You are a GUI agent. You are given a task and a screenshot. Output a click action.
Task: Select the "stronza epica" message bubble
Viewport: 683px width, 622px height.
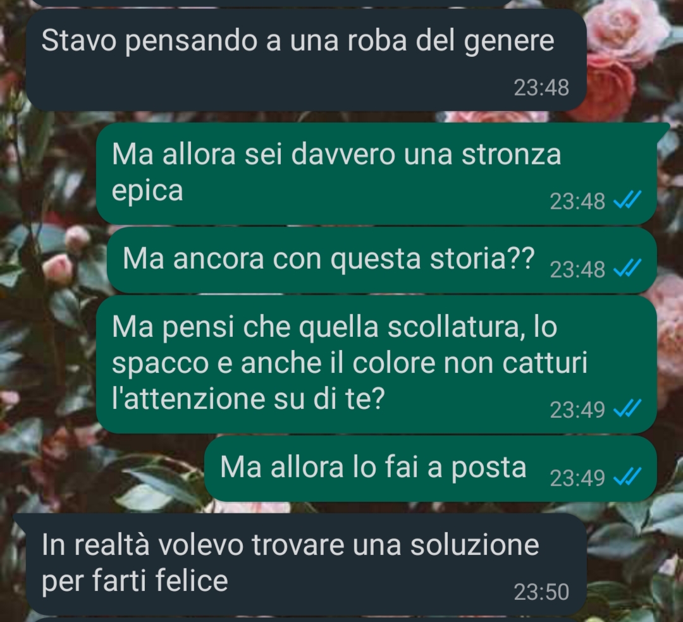click(x=376, y=174)
